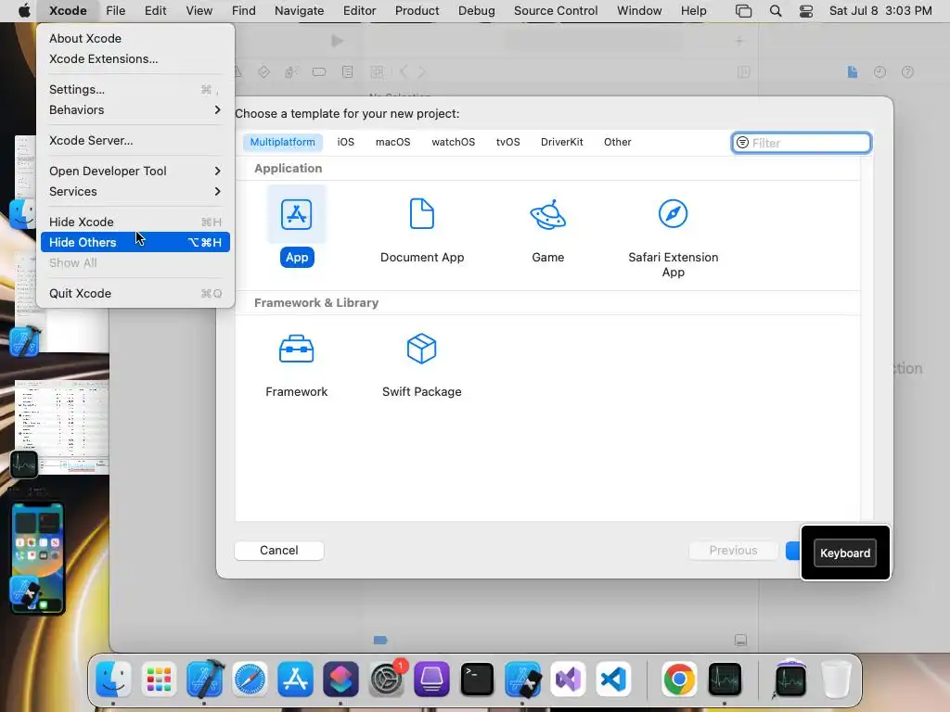
Task: Open Visual Studio Code from the Dock
Action: 613,680
